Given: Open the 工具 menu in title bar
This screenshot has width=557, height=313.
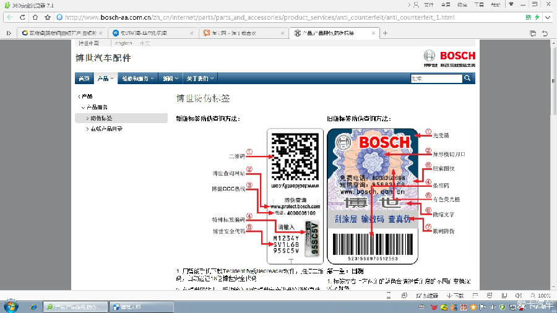Looking at the screenshot, I should tap(479, 4).
